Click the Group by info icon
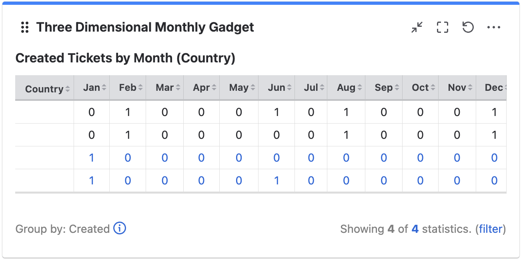521x260 pixels. (x=120, y=228)
